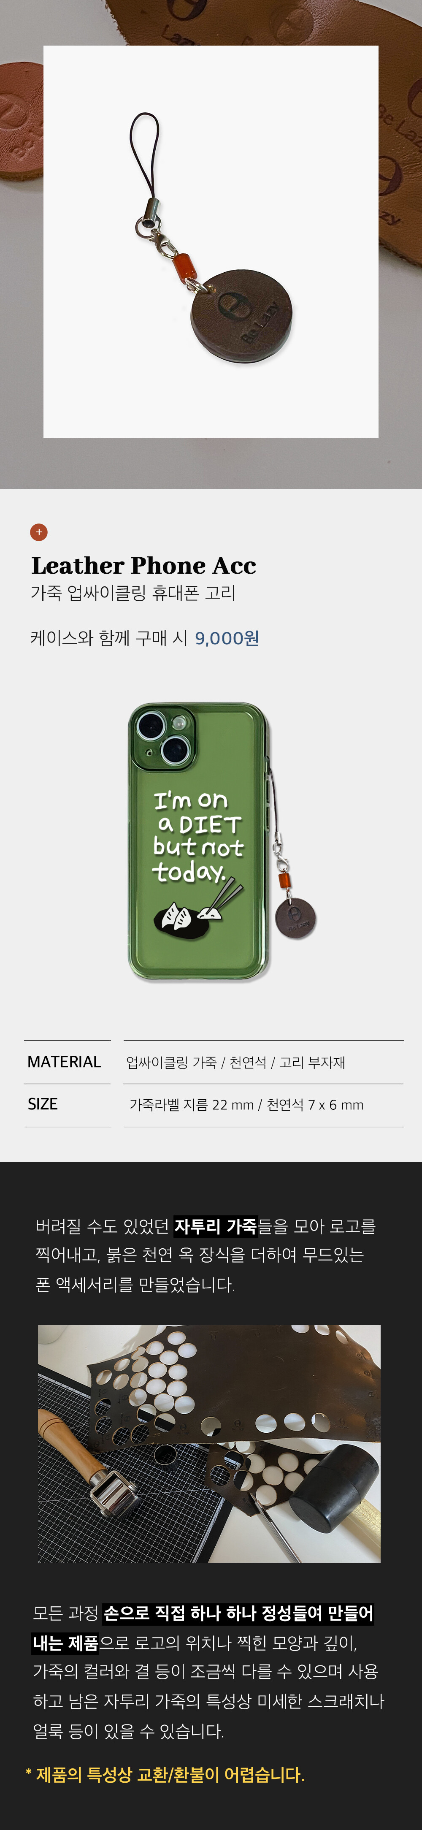The width and height of the screenshot is (422, 1830).
Task: Click the red plus circle icon
Action: pyautogui.click(x=39, y=531)
